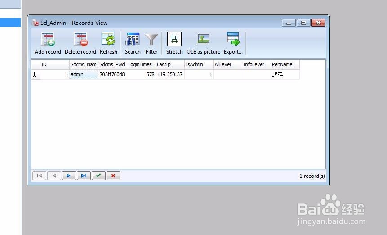
Task: Select the '703ff760d8' password cell
Action: click(112, 74)
